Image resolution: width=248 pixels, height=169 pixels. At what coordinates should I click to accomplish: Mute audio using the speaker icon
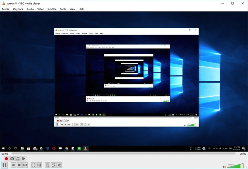(224, 167)
